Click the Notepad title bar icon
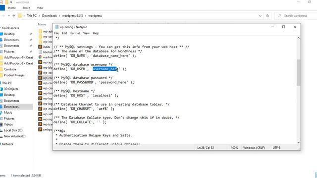The image size is (317, 178). (x=56, y=27)
